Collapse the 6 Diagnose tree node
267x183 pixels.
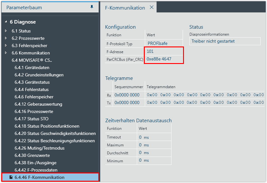point(6,22)
